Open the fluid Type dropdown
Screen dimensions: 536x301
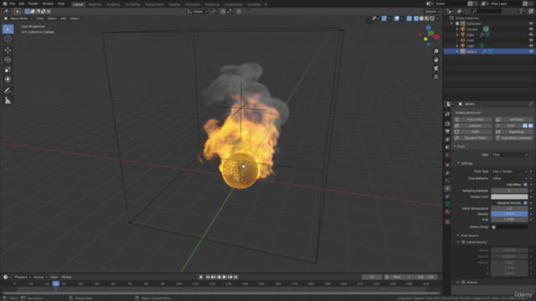(510, 155)
